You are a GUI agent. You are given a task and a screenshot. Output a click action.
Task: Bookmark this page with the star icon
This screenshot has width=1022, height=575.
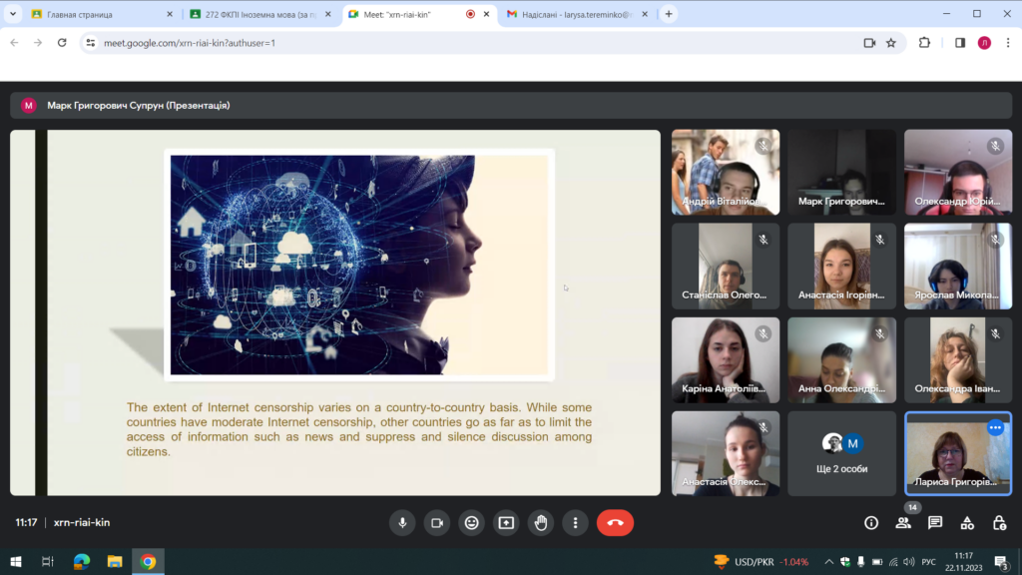coord(891,43)
